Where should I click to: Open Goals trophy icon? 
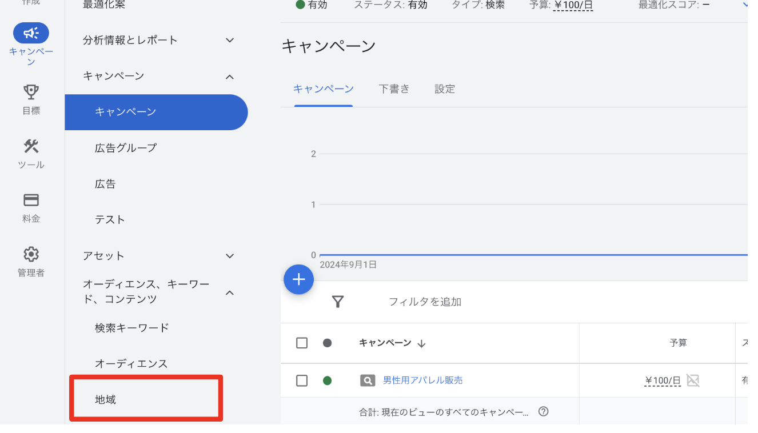[31, 91]
